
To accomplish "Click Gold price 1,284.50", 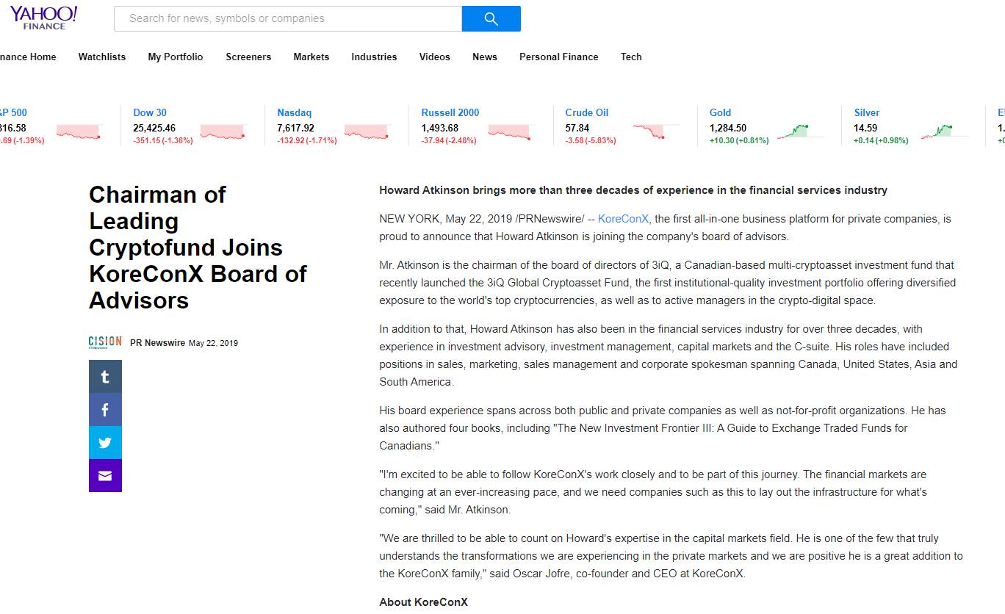I will pos(728,128).
